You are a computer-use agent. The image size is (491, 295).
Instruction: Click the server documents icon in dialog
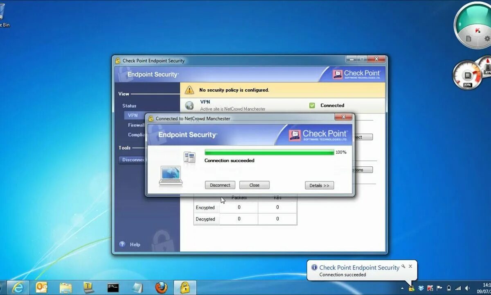189,157
